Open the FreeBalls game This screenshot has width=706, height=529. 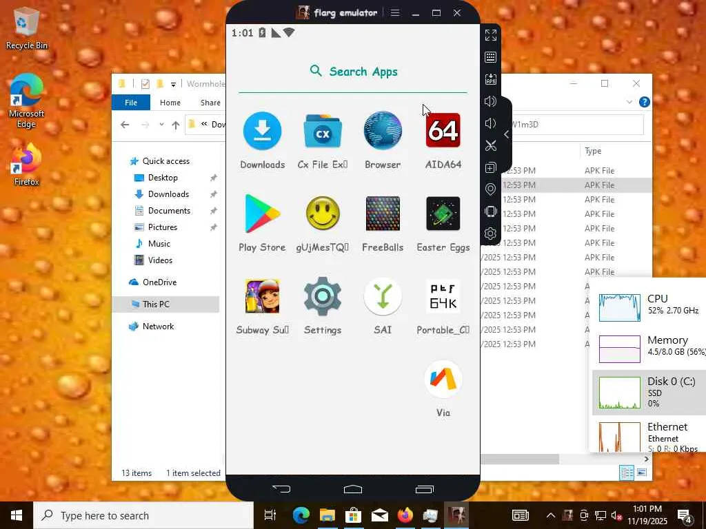[383, 214]
